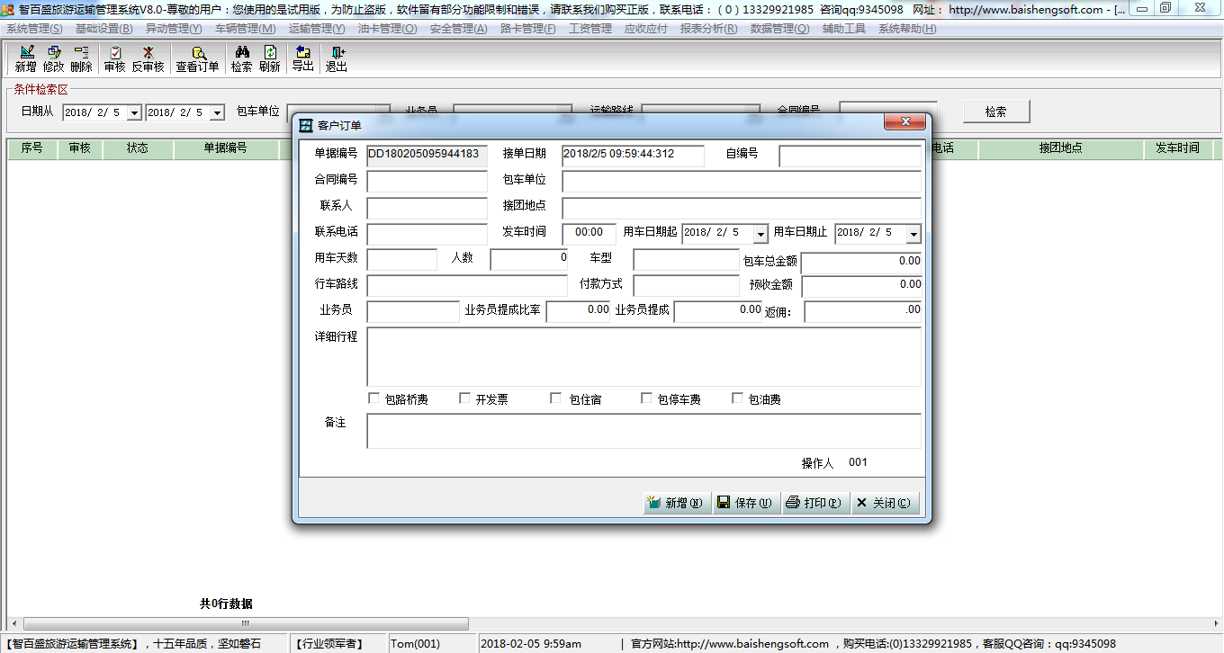Open the 基础设置(B) menu
This screenshot has height=653, width=1224.
tap(104, 29)
